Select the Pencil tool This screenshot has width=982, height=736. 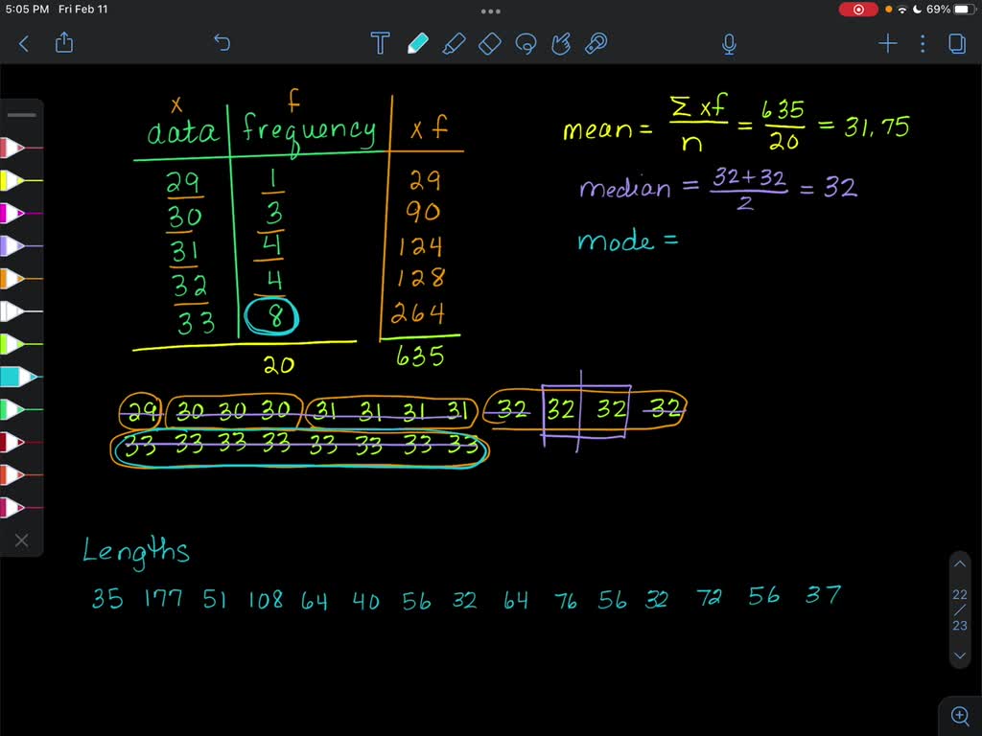(x=419, y=43)
